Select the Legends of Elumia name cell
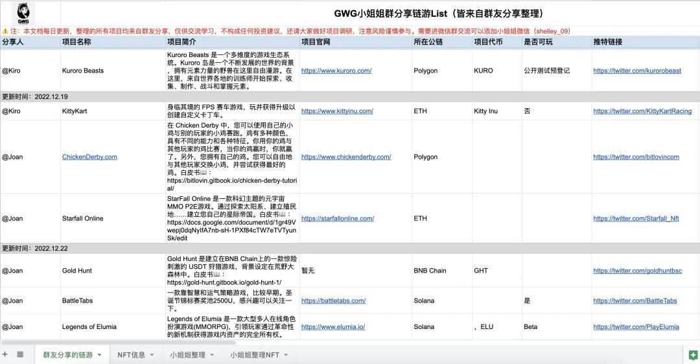 (113, 327)
